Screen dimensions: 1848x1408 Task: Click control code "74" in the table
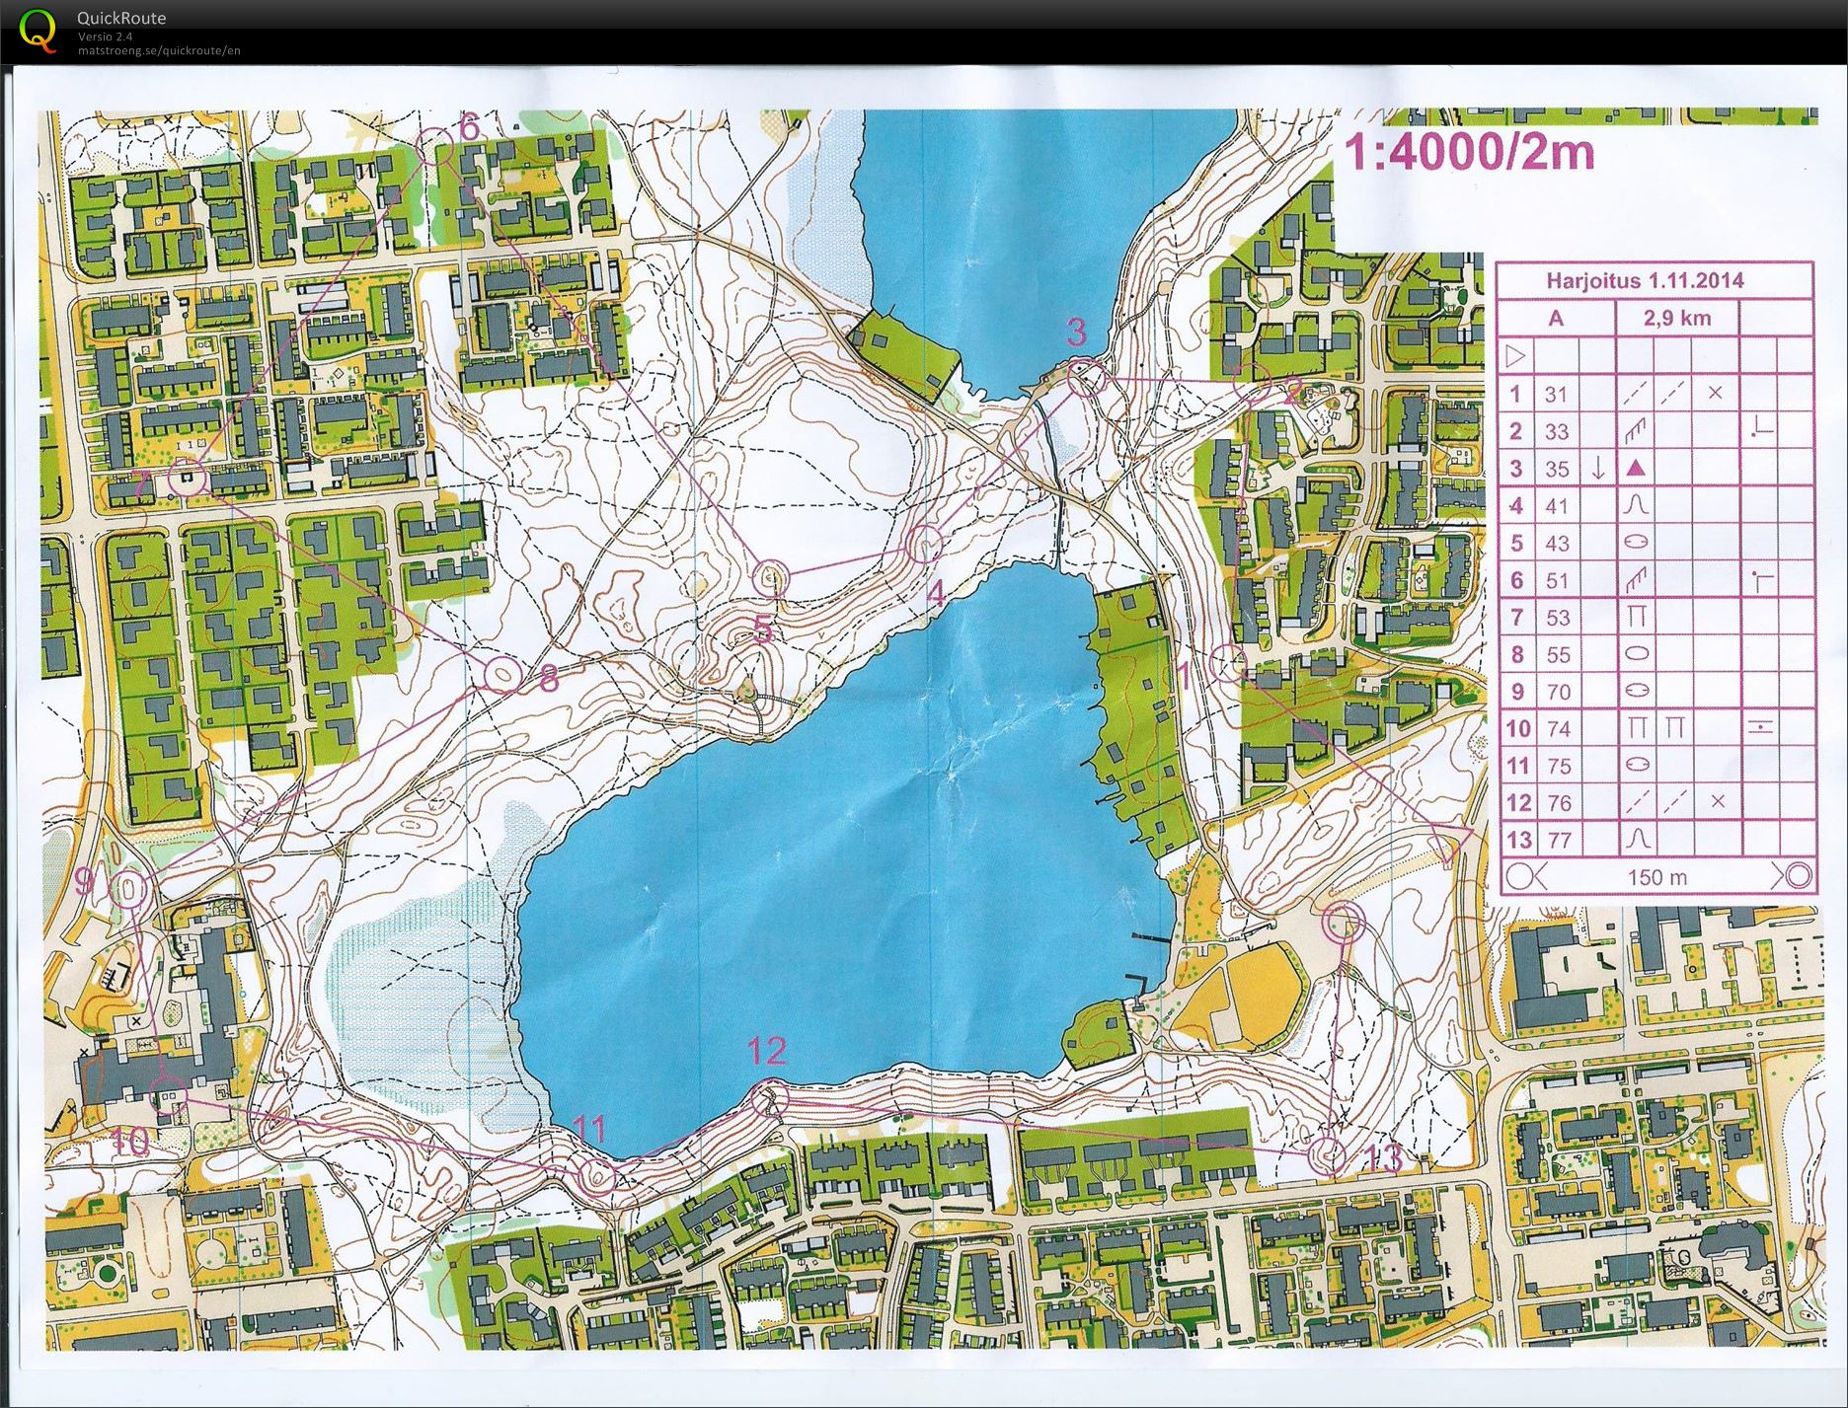tap(1558, 729)
